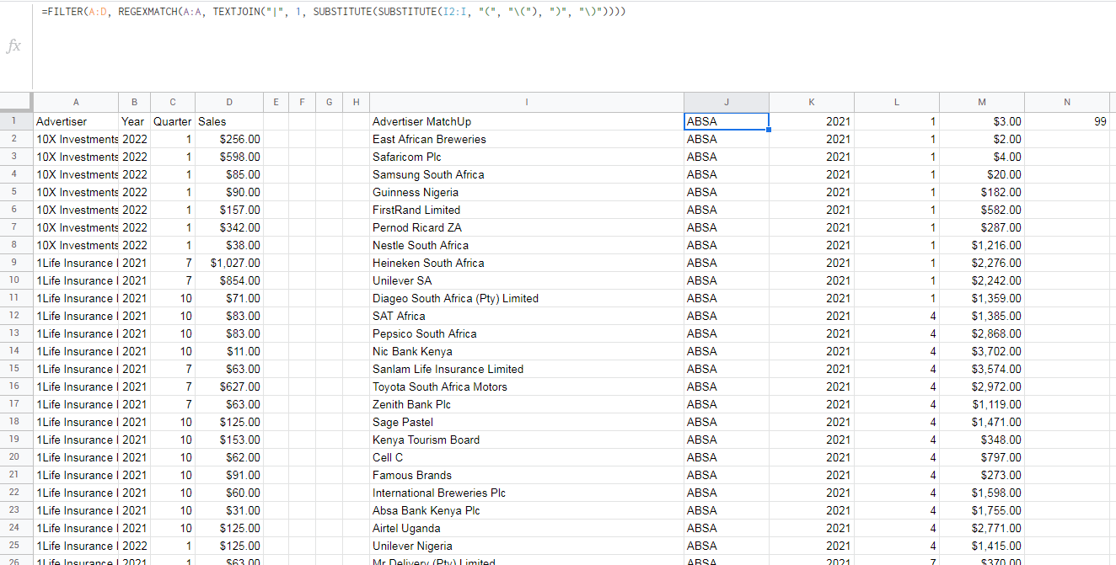Image resolution: width=1116 pixels, height=565 pixels.
Task: Select the 'Kenya Tourism Board' cell
Action: [x=527, y=440]
